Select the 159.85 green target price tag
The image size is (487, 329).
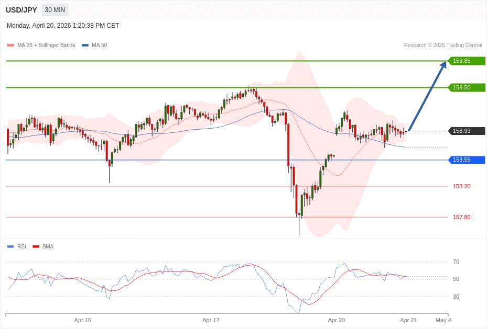[466, 61]
